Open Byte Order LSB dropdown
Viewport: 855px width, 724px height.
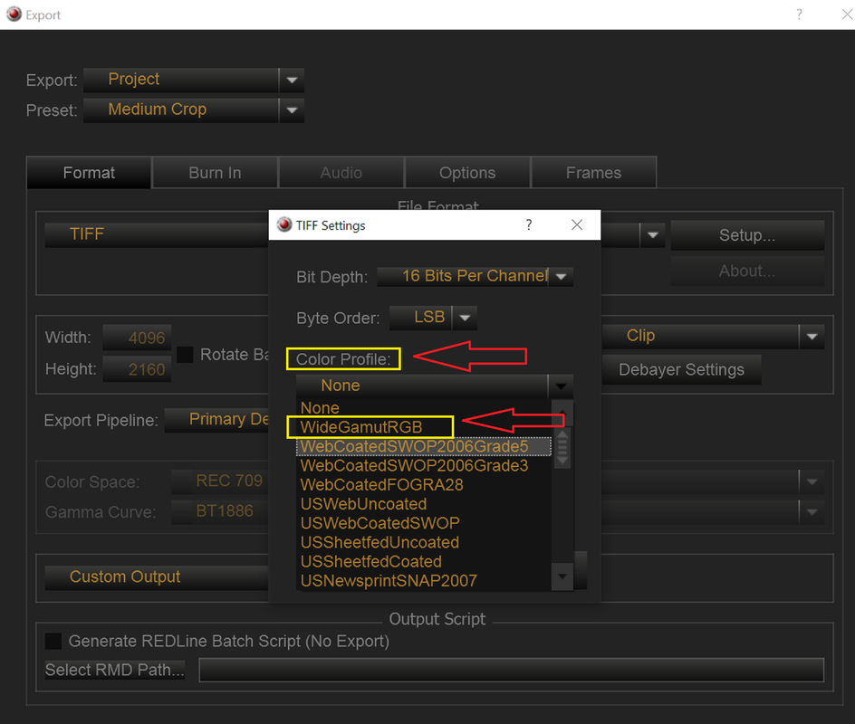click(x=434, y=318)
